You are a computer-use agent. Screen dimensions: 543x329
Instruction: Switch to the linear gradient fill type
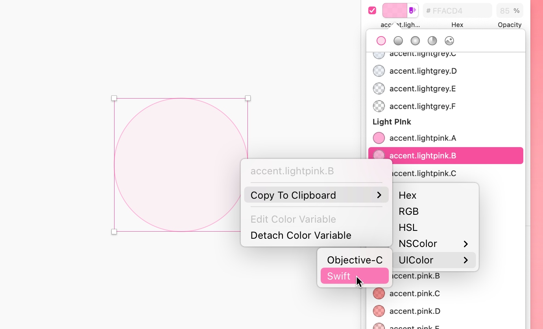(x=398, y=40)
